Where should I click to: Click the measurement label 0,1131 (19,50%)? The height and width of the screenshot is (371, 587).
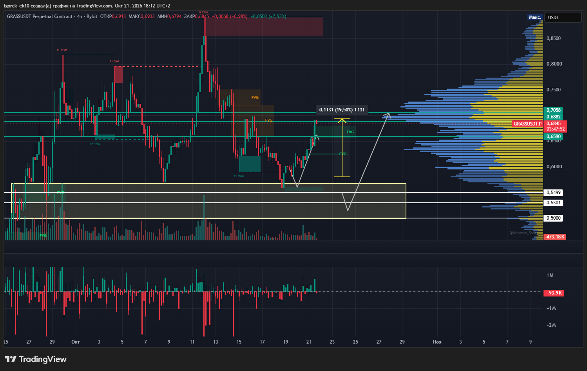tap(342, 110)
